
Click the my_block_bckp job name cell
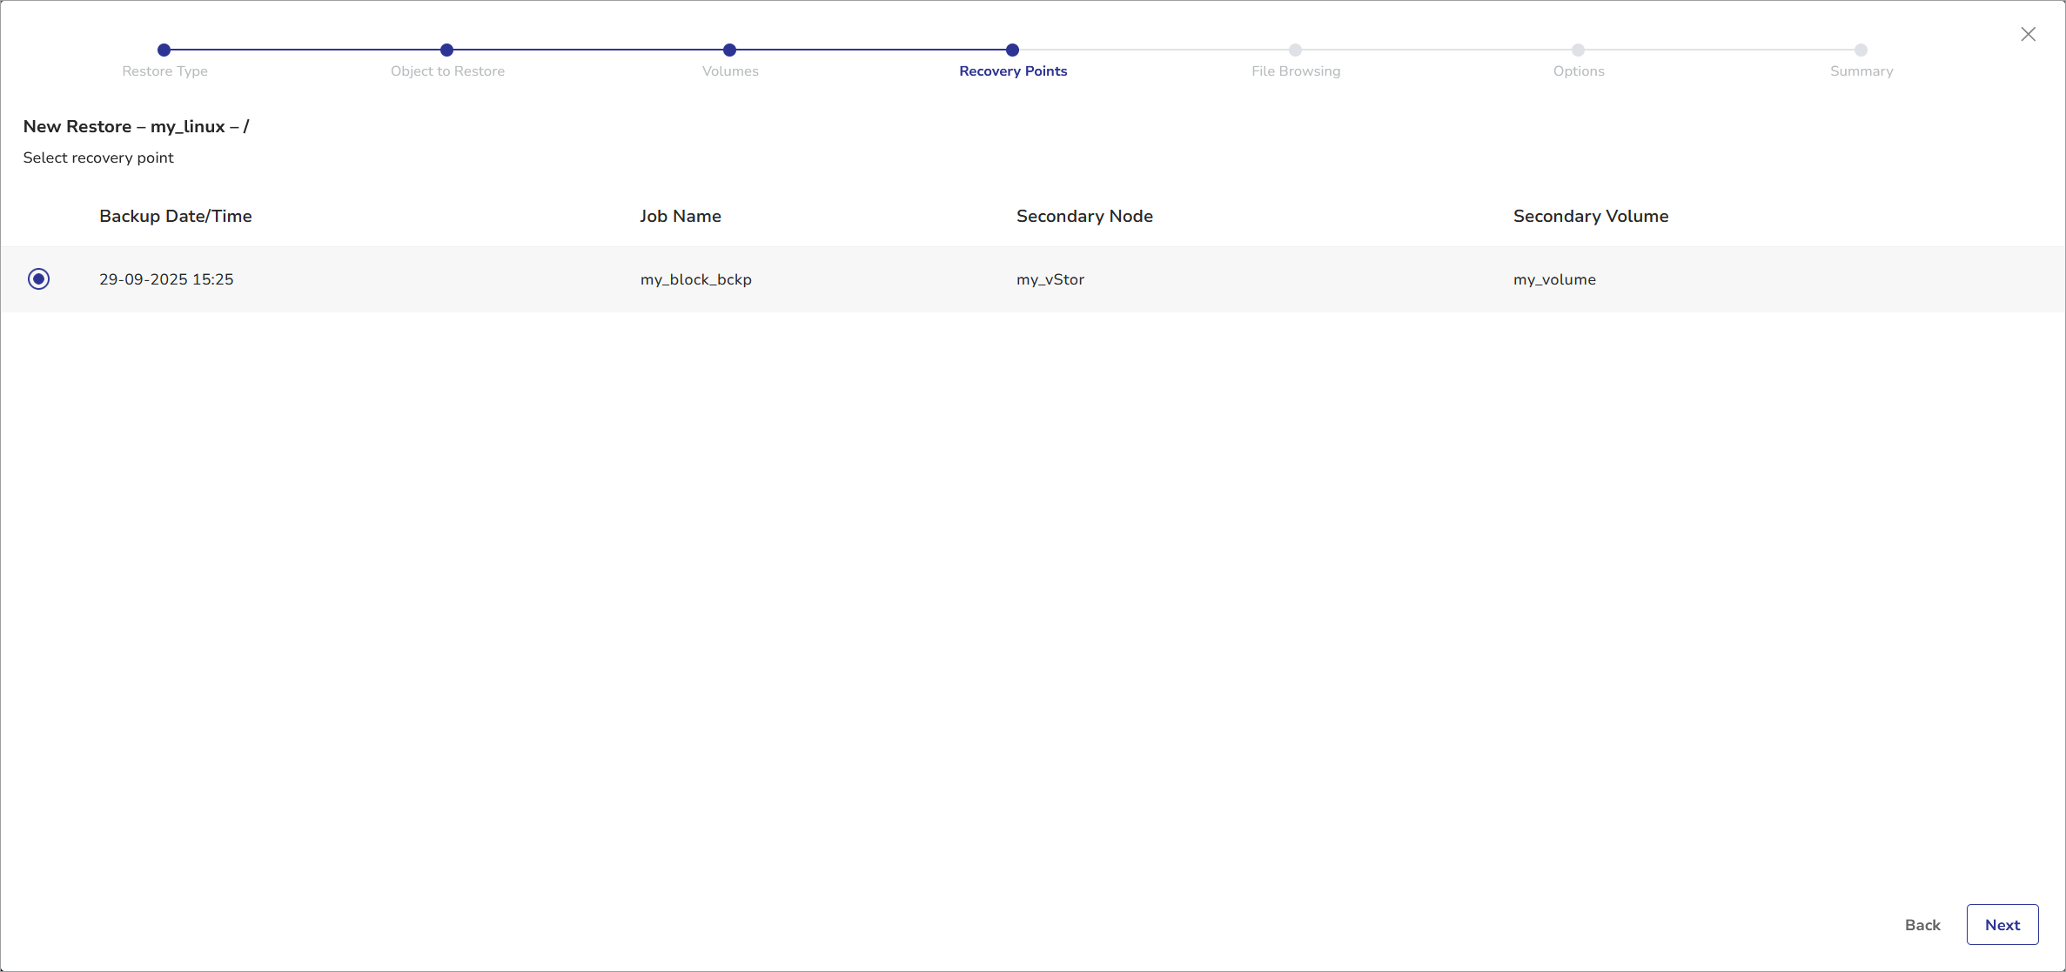pos(695,279)
